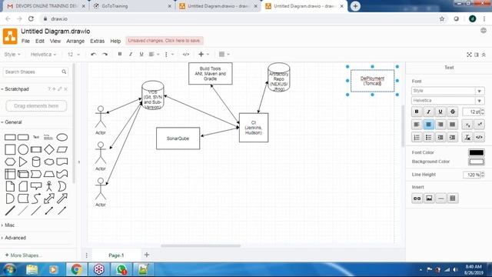Click the clear formatting icon
The image size is (492, 277).
(x=467, y=137)
